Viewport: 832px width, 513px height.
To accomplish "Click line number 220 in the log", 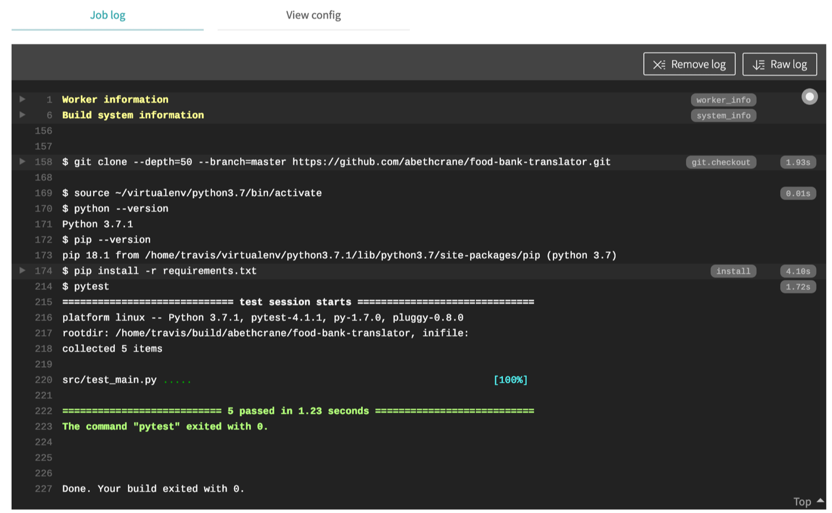I will [x=43, y=380].
